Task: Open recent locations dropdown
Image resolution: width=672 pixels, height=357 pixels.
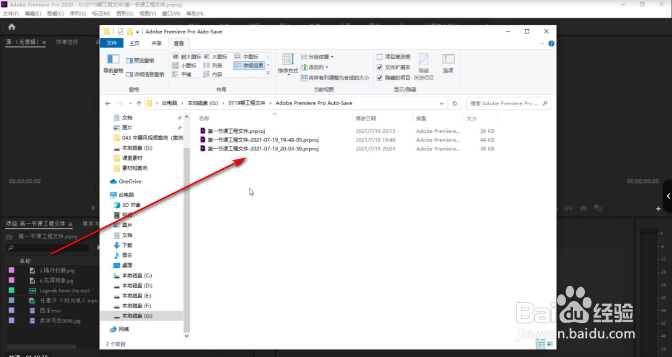Action: (130, 103)
